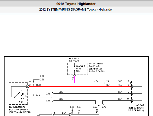Click pin '11' at J/C B46
This screenshot has width=153, height=116.
click(x=128, y=99)
